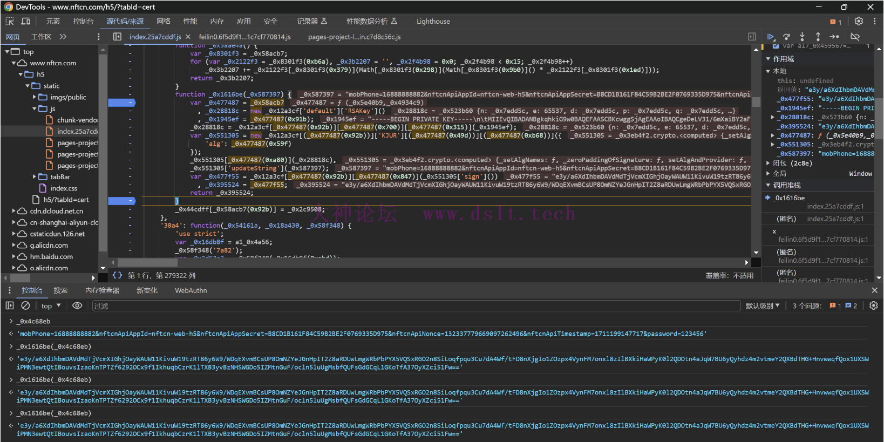This screenshot has height=442, width=884.
Task: Open the 默认级别 log level dropdown
Action: tap(763, 306)
